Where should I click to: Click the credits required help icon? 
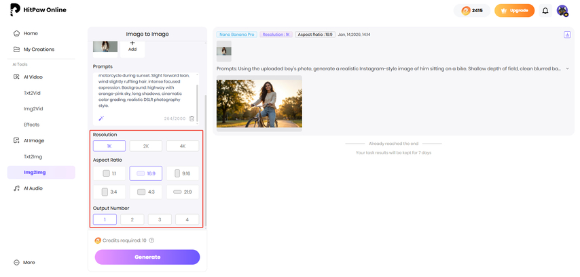coord(151,240)
